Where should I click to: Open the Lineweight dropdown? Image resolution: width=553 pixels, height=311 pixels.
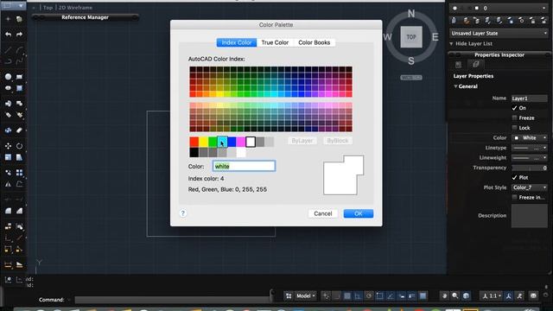pos(530,157)
